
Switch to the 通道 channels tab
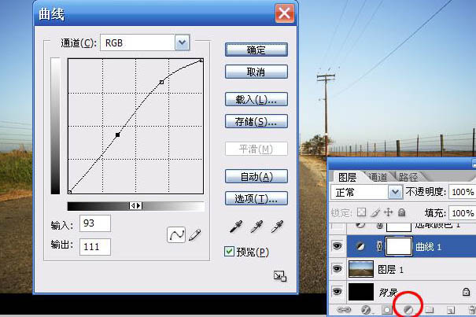pos(378,177)
